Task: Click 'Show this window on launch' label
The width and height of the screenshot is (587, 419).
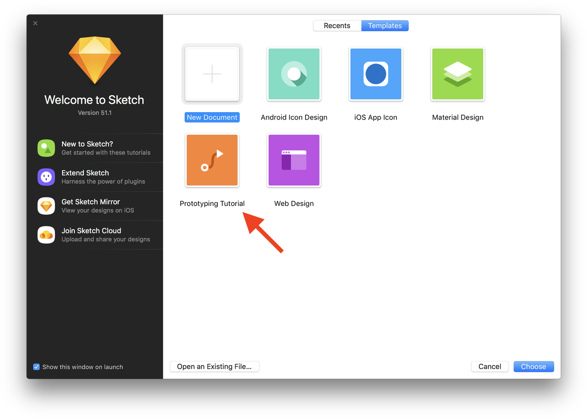Action: (x=83, y=367)
